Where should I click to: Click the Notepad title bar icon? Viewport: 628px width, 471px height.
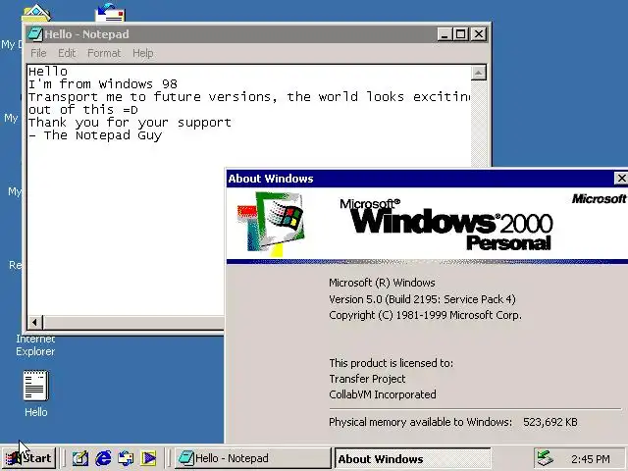(35, 34)
